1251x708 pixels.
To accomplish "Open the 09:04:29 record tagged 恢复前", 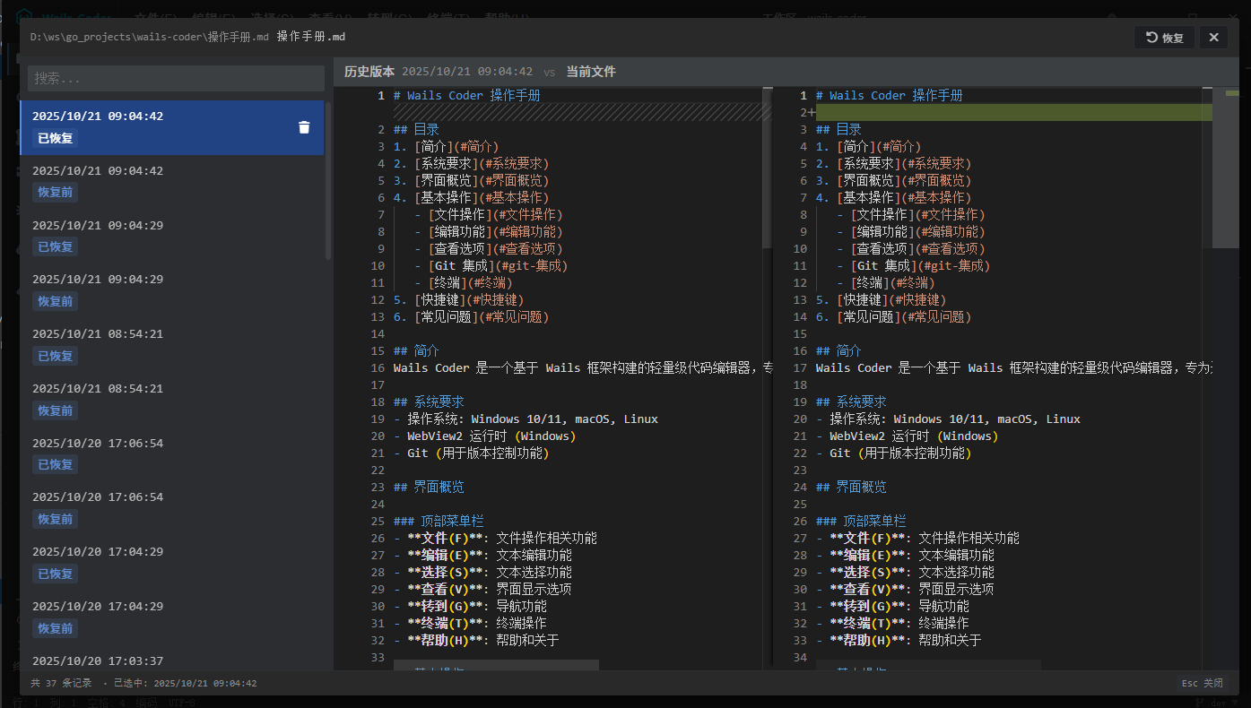I will coord(172,291).
